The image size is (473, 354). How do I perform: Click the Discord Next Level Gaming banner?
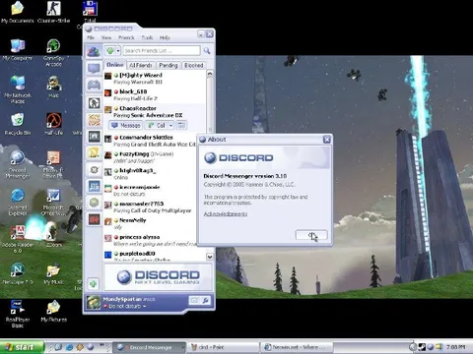click(159, 277)
